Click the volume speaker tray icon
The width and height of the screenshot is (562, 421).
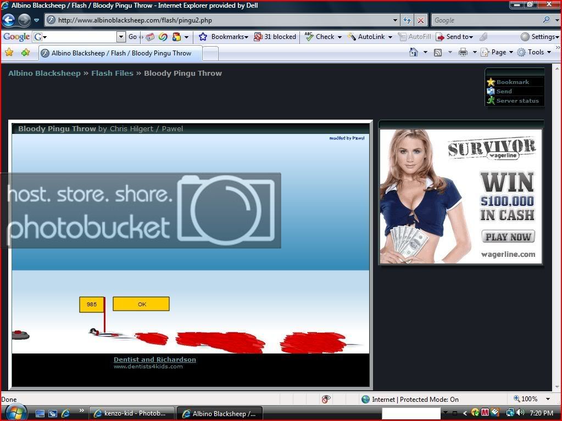coord(520,413)
